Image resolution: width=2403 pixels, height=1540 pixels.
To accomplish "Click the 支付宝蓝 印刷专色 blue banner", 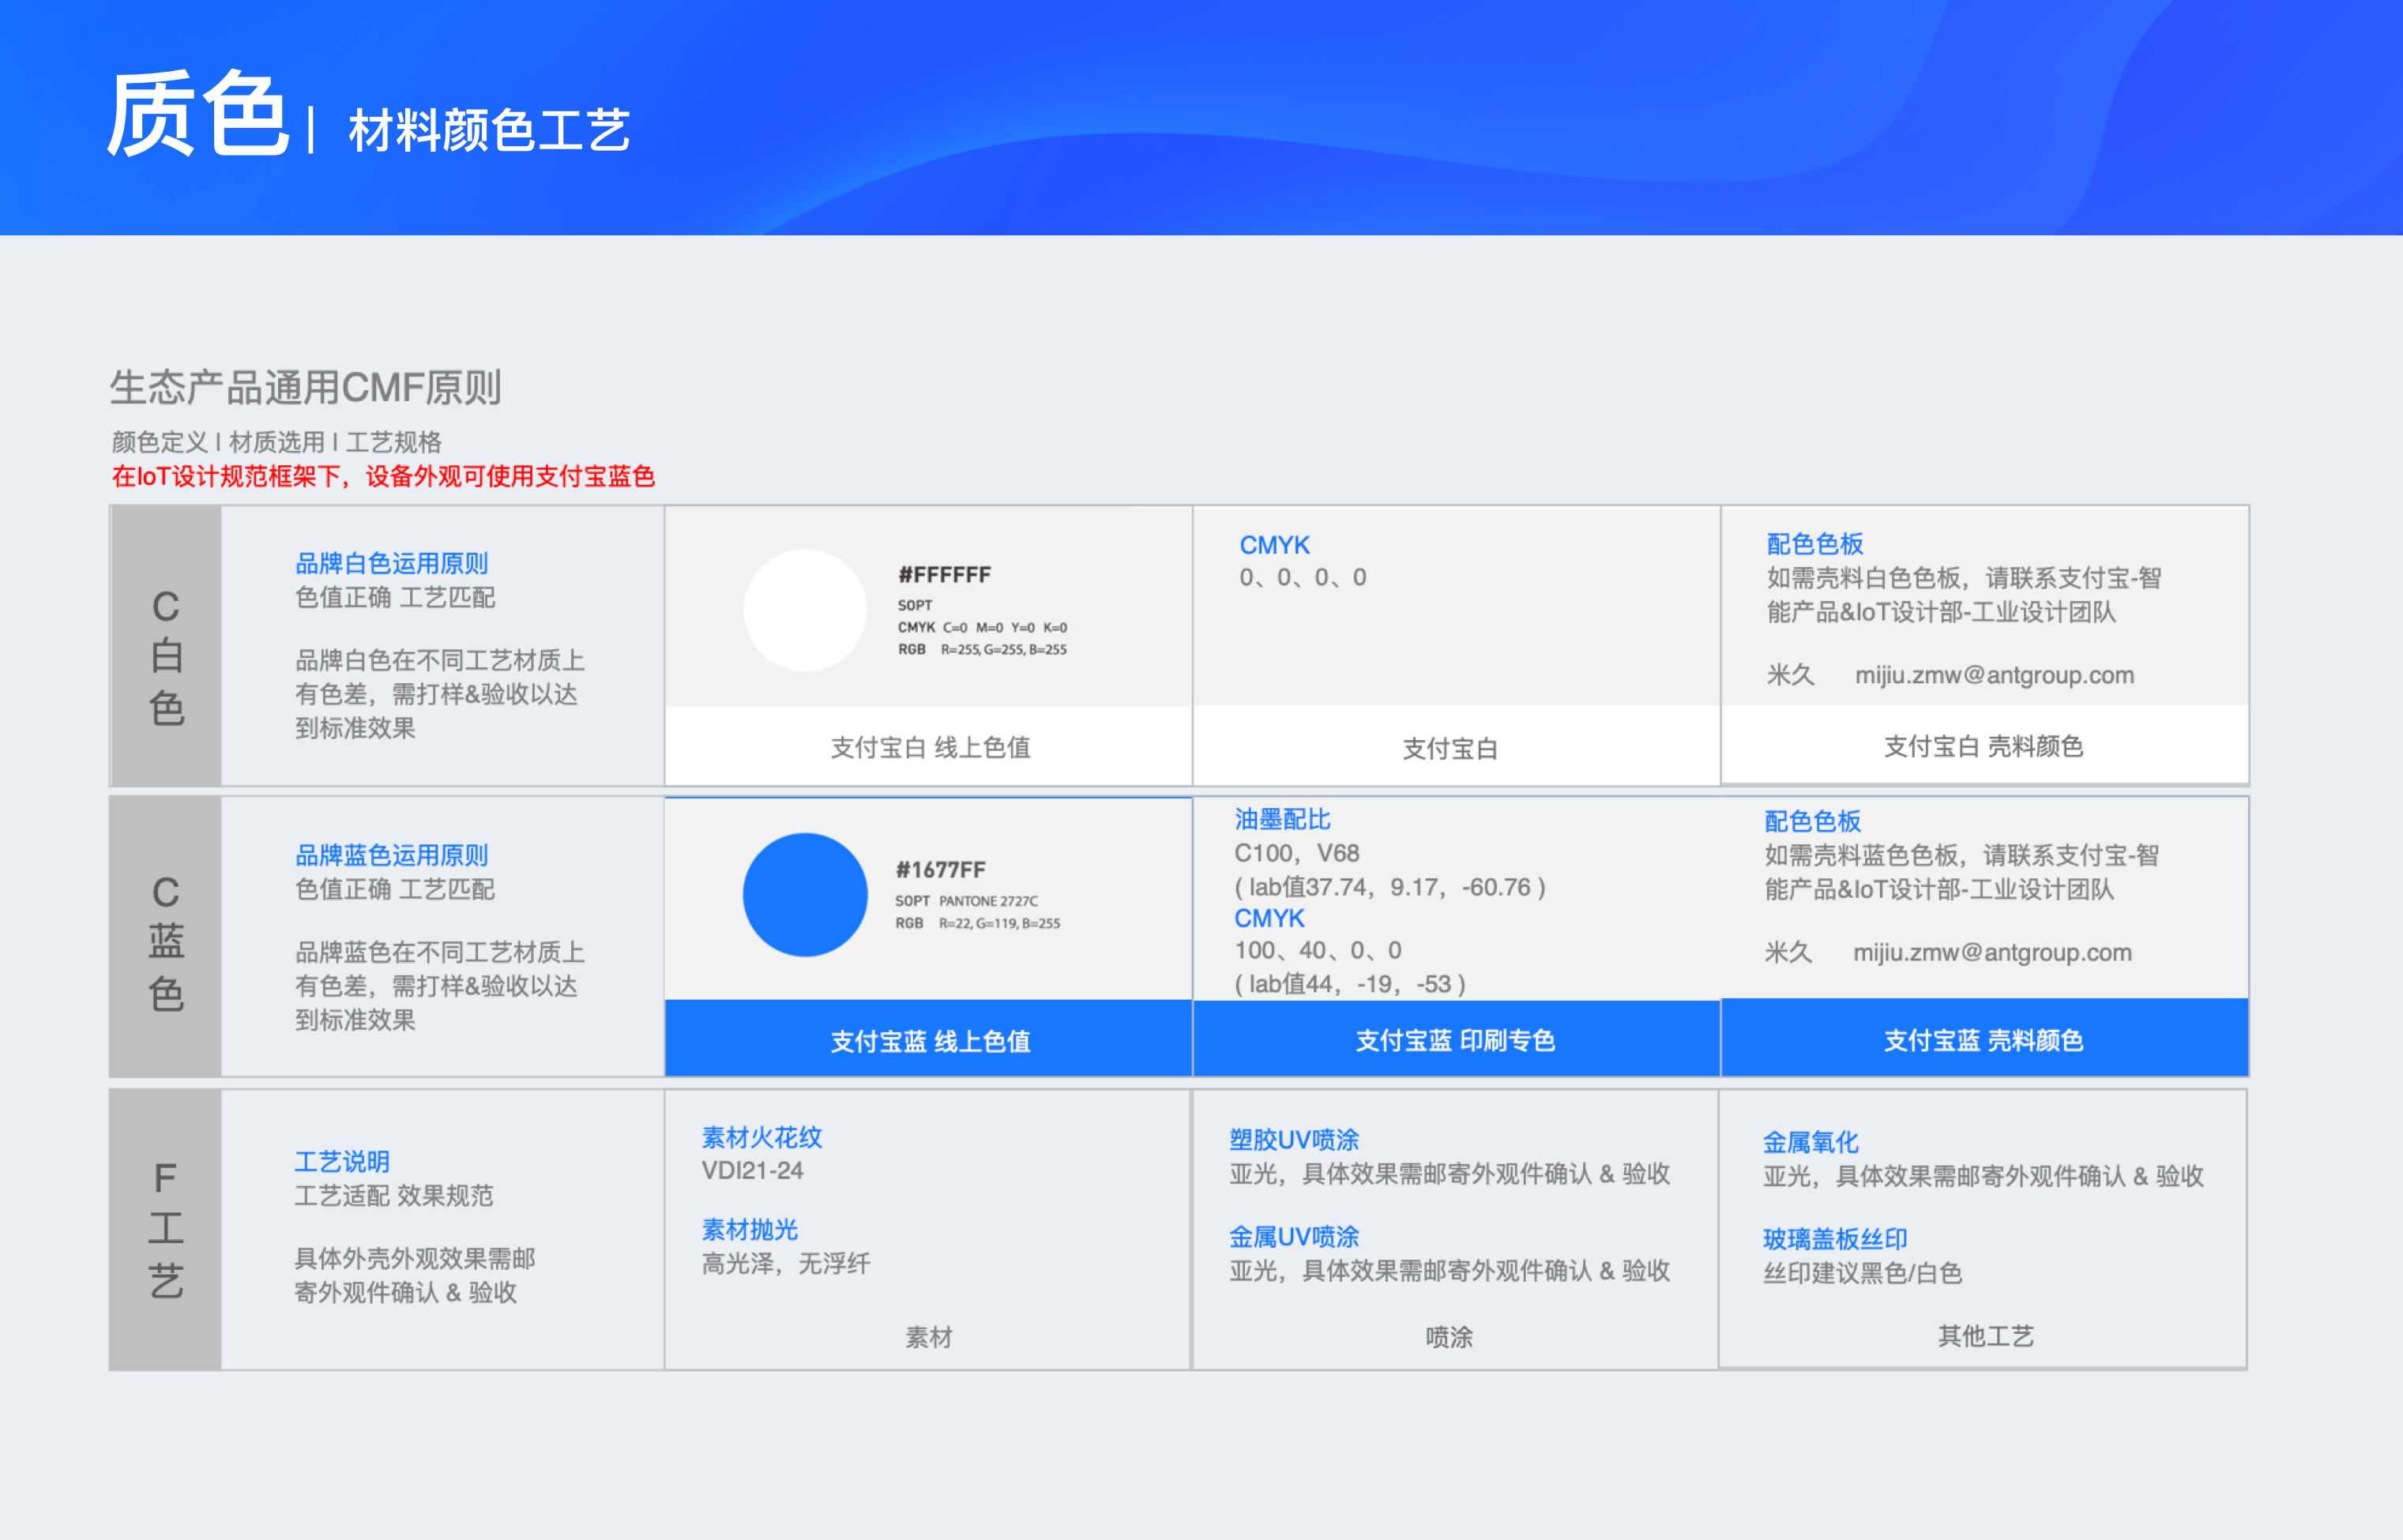I will tap(1455, 1040).
